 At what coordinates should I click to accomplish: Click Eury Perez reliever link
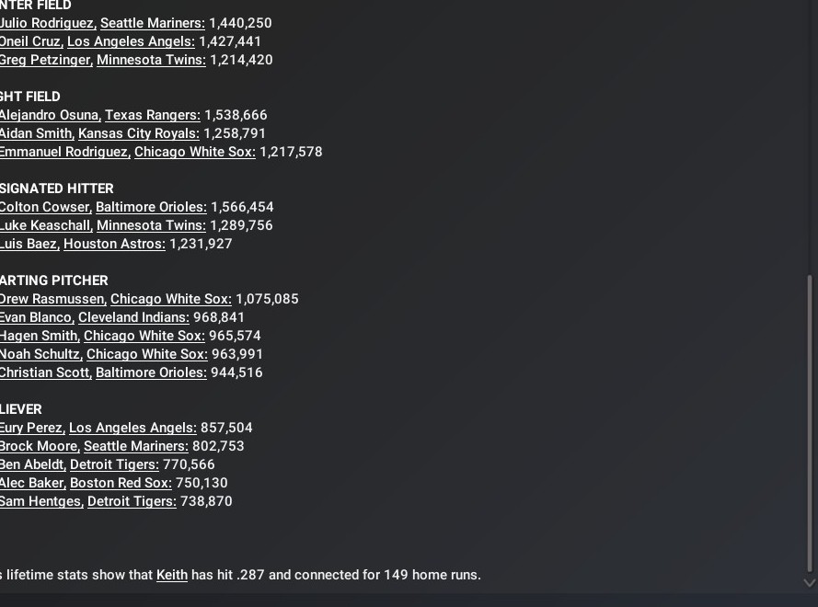pos(32,428)
